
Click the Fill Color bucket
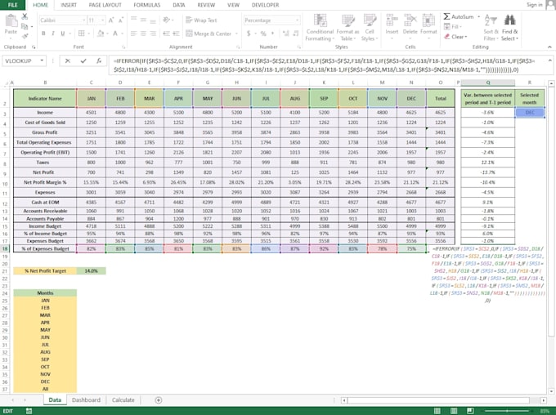tap(101, 33)
